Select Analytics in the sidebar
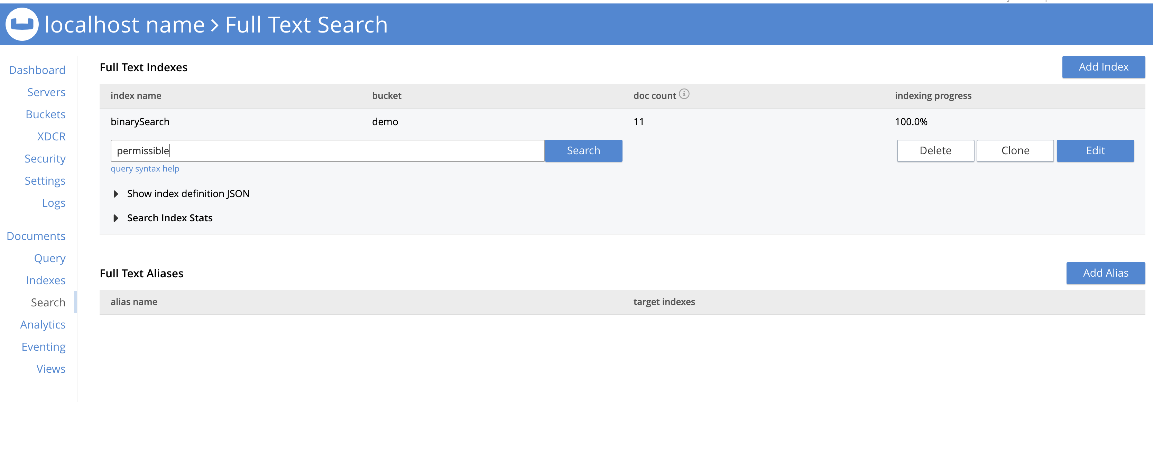This screenshot has height=462, width=1153. [43, 325]
